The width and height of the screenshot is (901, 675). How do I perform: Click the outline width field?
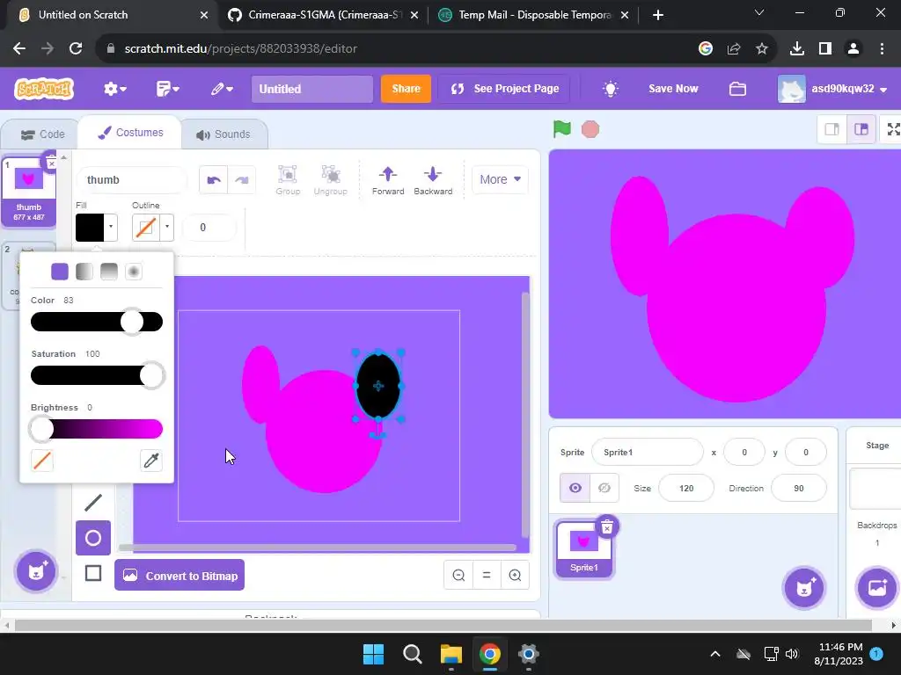click(x=209, y=228)
